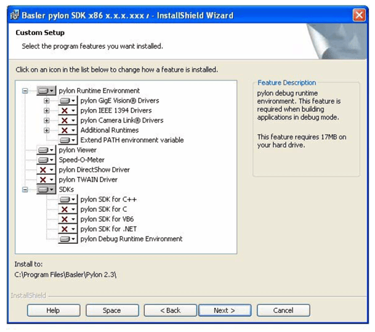Select Extend PATH environment variable label
The image size is (375, 332).
click(132, 140)
